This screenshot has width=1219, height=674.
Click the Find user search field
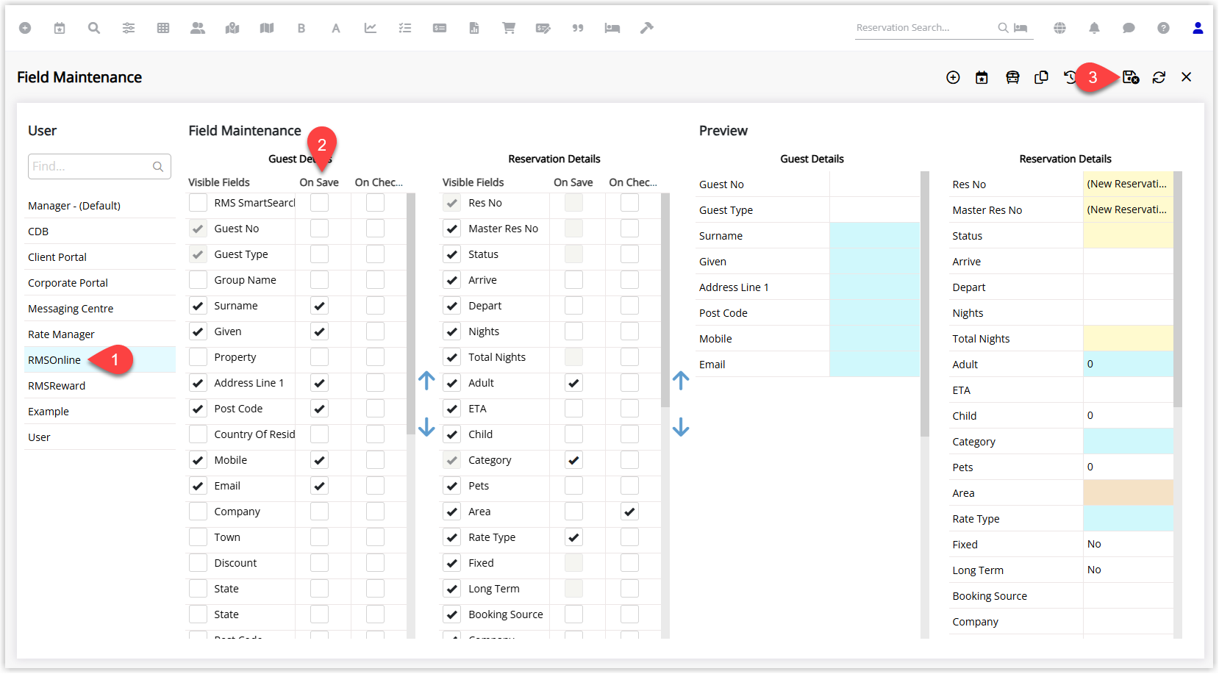click(99, 166)
